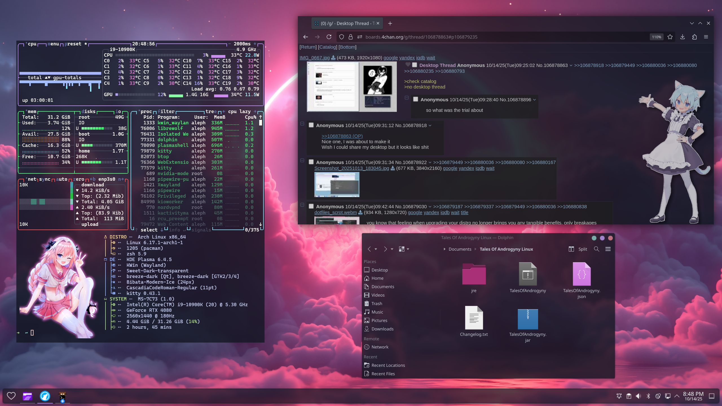This screenshot has width=722, height=406.
Task: Expand the post menu arrow beside No.106878896
Action: [534, 100]
